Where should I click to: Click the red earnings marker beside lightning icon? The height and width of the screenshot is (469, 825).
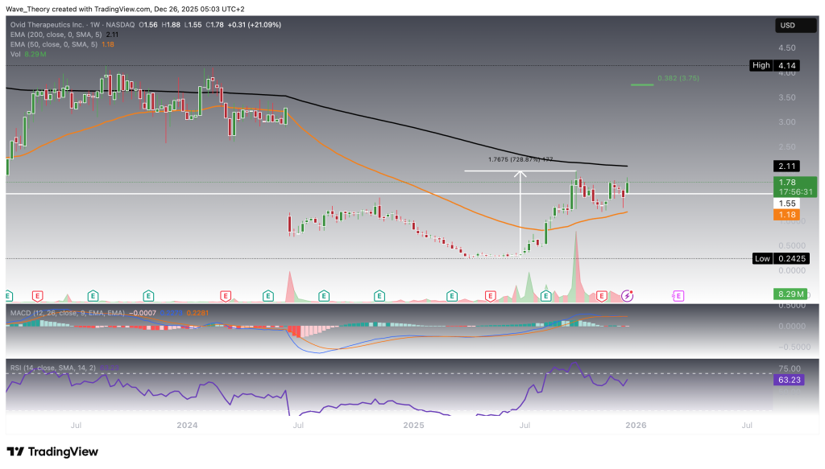click(601, 296)
